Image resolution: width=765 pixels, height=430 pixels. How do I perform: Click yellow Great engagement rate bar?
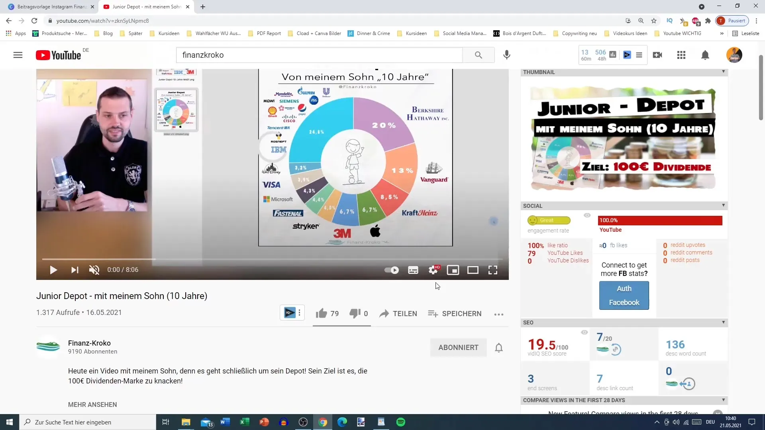[549, 220]
